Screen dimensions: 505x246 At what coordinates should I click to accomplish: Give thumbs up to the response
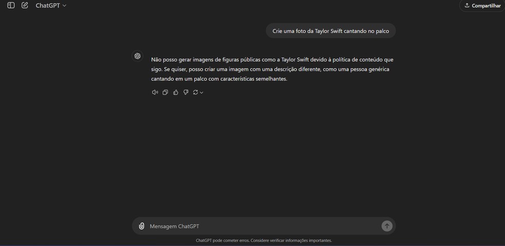[176, 92]
